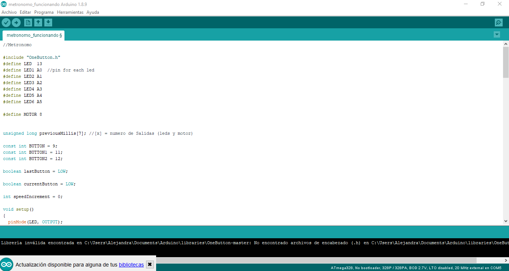Image resolution: width=509 pixels, height=271 pixels.
Task: Click the console horizontal scrollbar thumb
Action: (316, 260)
